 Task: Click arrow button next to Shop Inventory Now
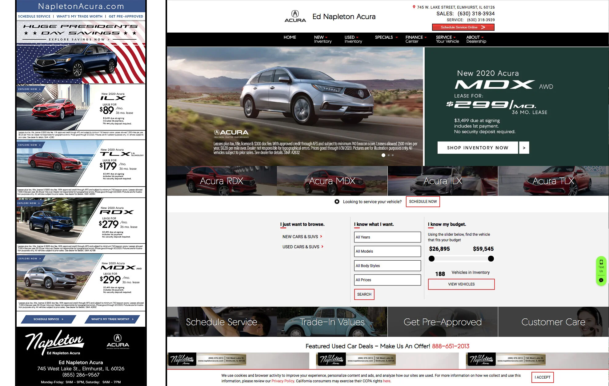tap(524, 148)
